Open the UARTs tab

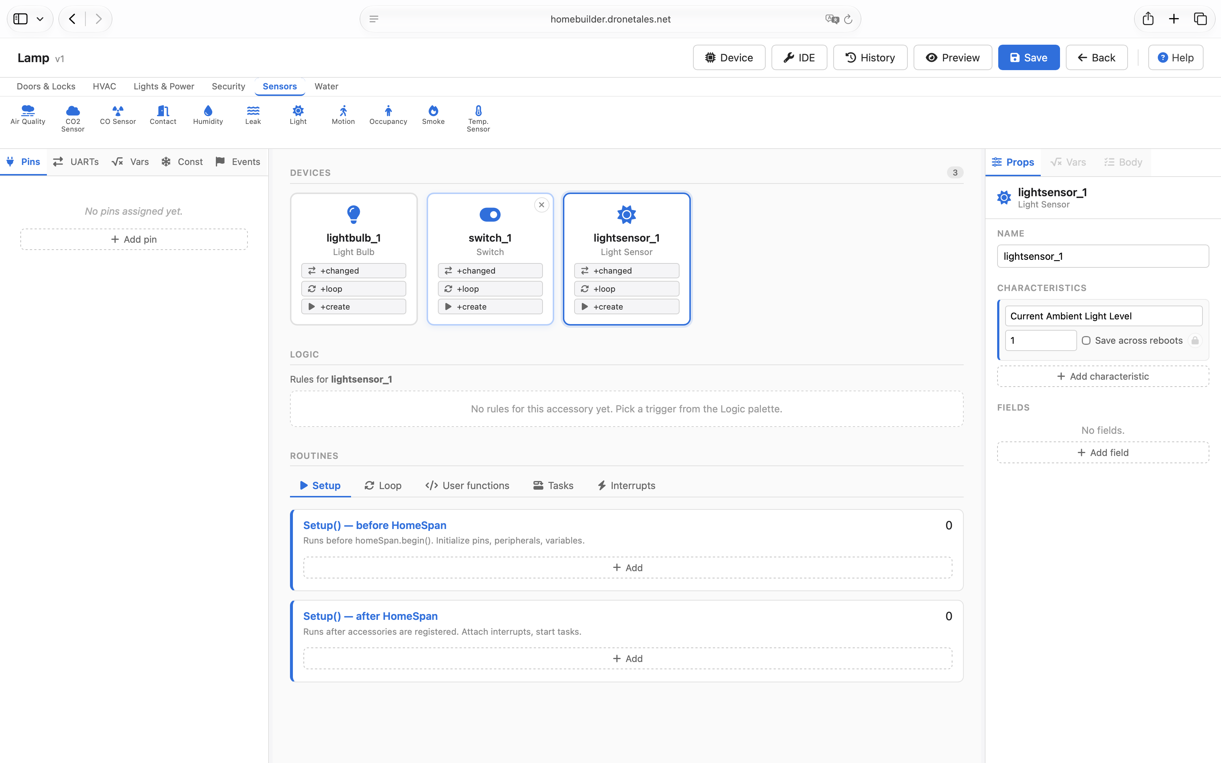click(x=77, y=162)
